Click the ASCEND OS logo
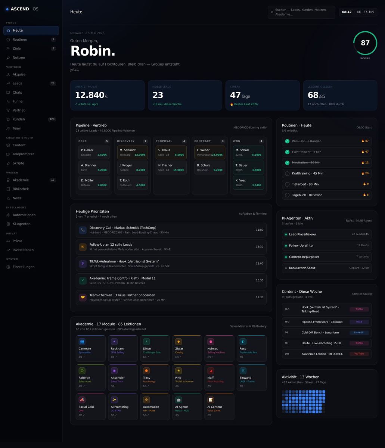Screen dimensions: 385x448 click(22, 9)
